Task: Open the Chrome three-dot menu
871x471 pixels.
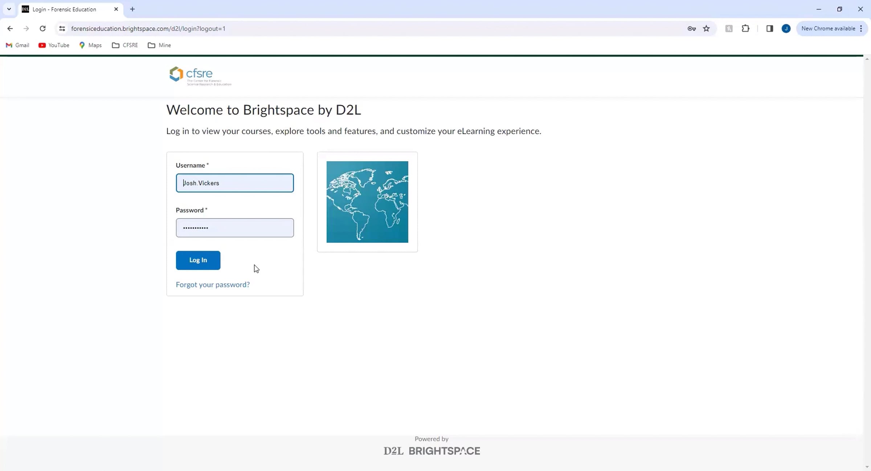Action: coord(861,29)
